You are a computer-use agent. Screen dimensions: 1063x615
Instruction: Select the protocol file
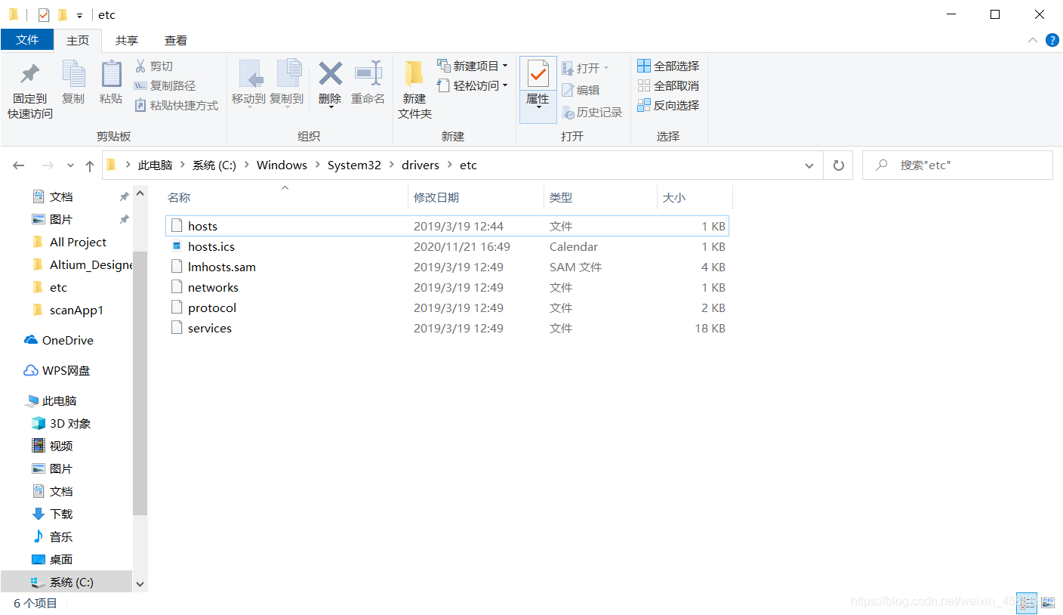click(x=447, y=307)
